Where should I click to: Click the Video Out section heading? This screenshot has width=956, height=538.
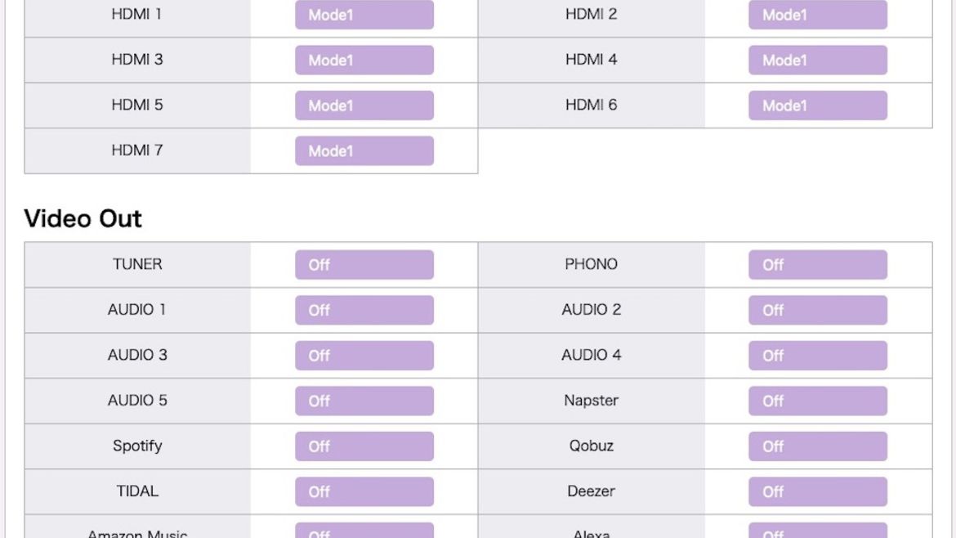pyautogui.click(x=83, y=218)
